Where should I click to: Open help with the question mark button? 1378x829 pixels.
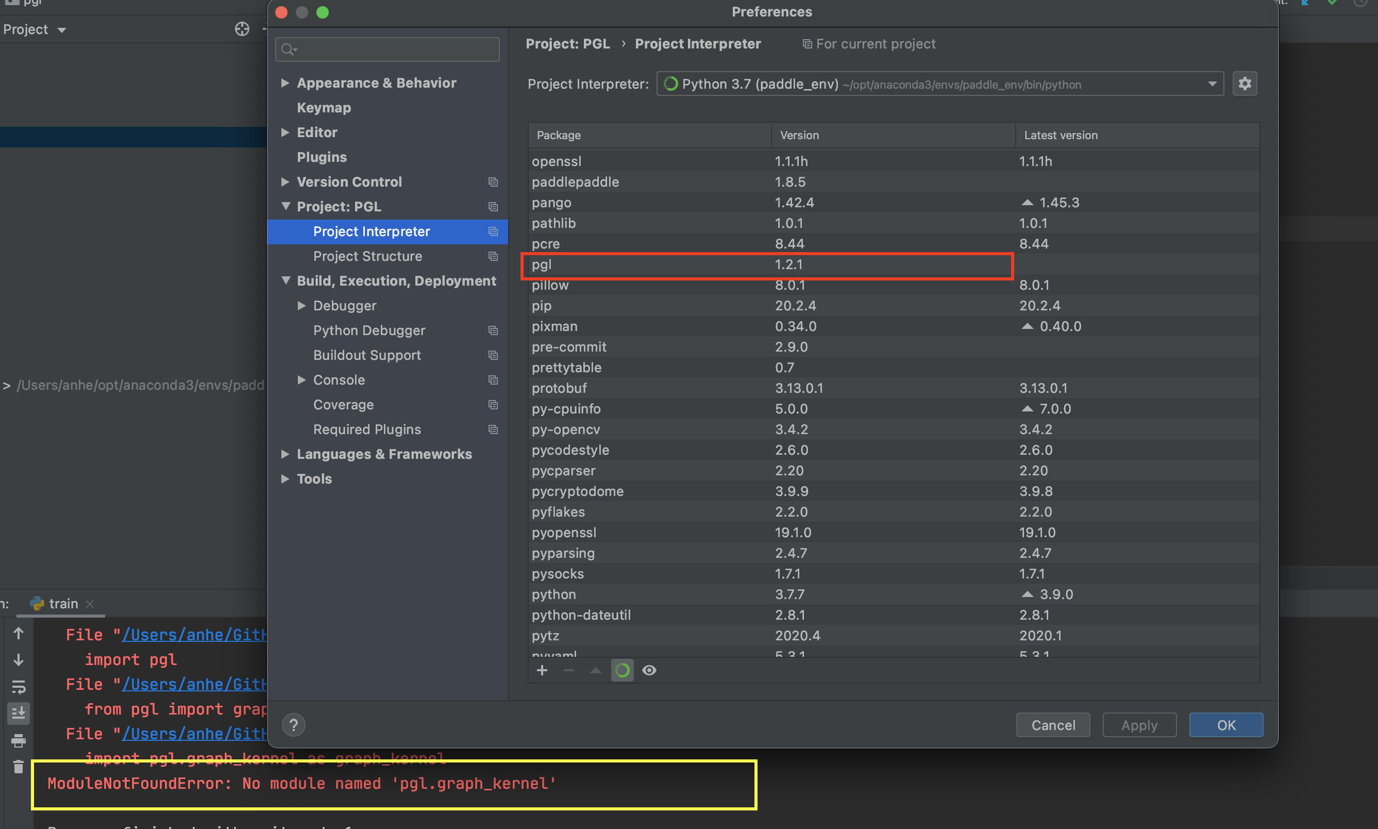click(294, 725)
